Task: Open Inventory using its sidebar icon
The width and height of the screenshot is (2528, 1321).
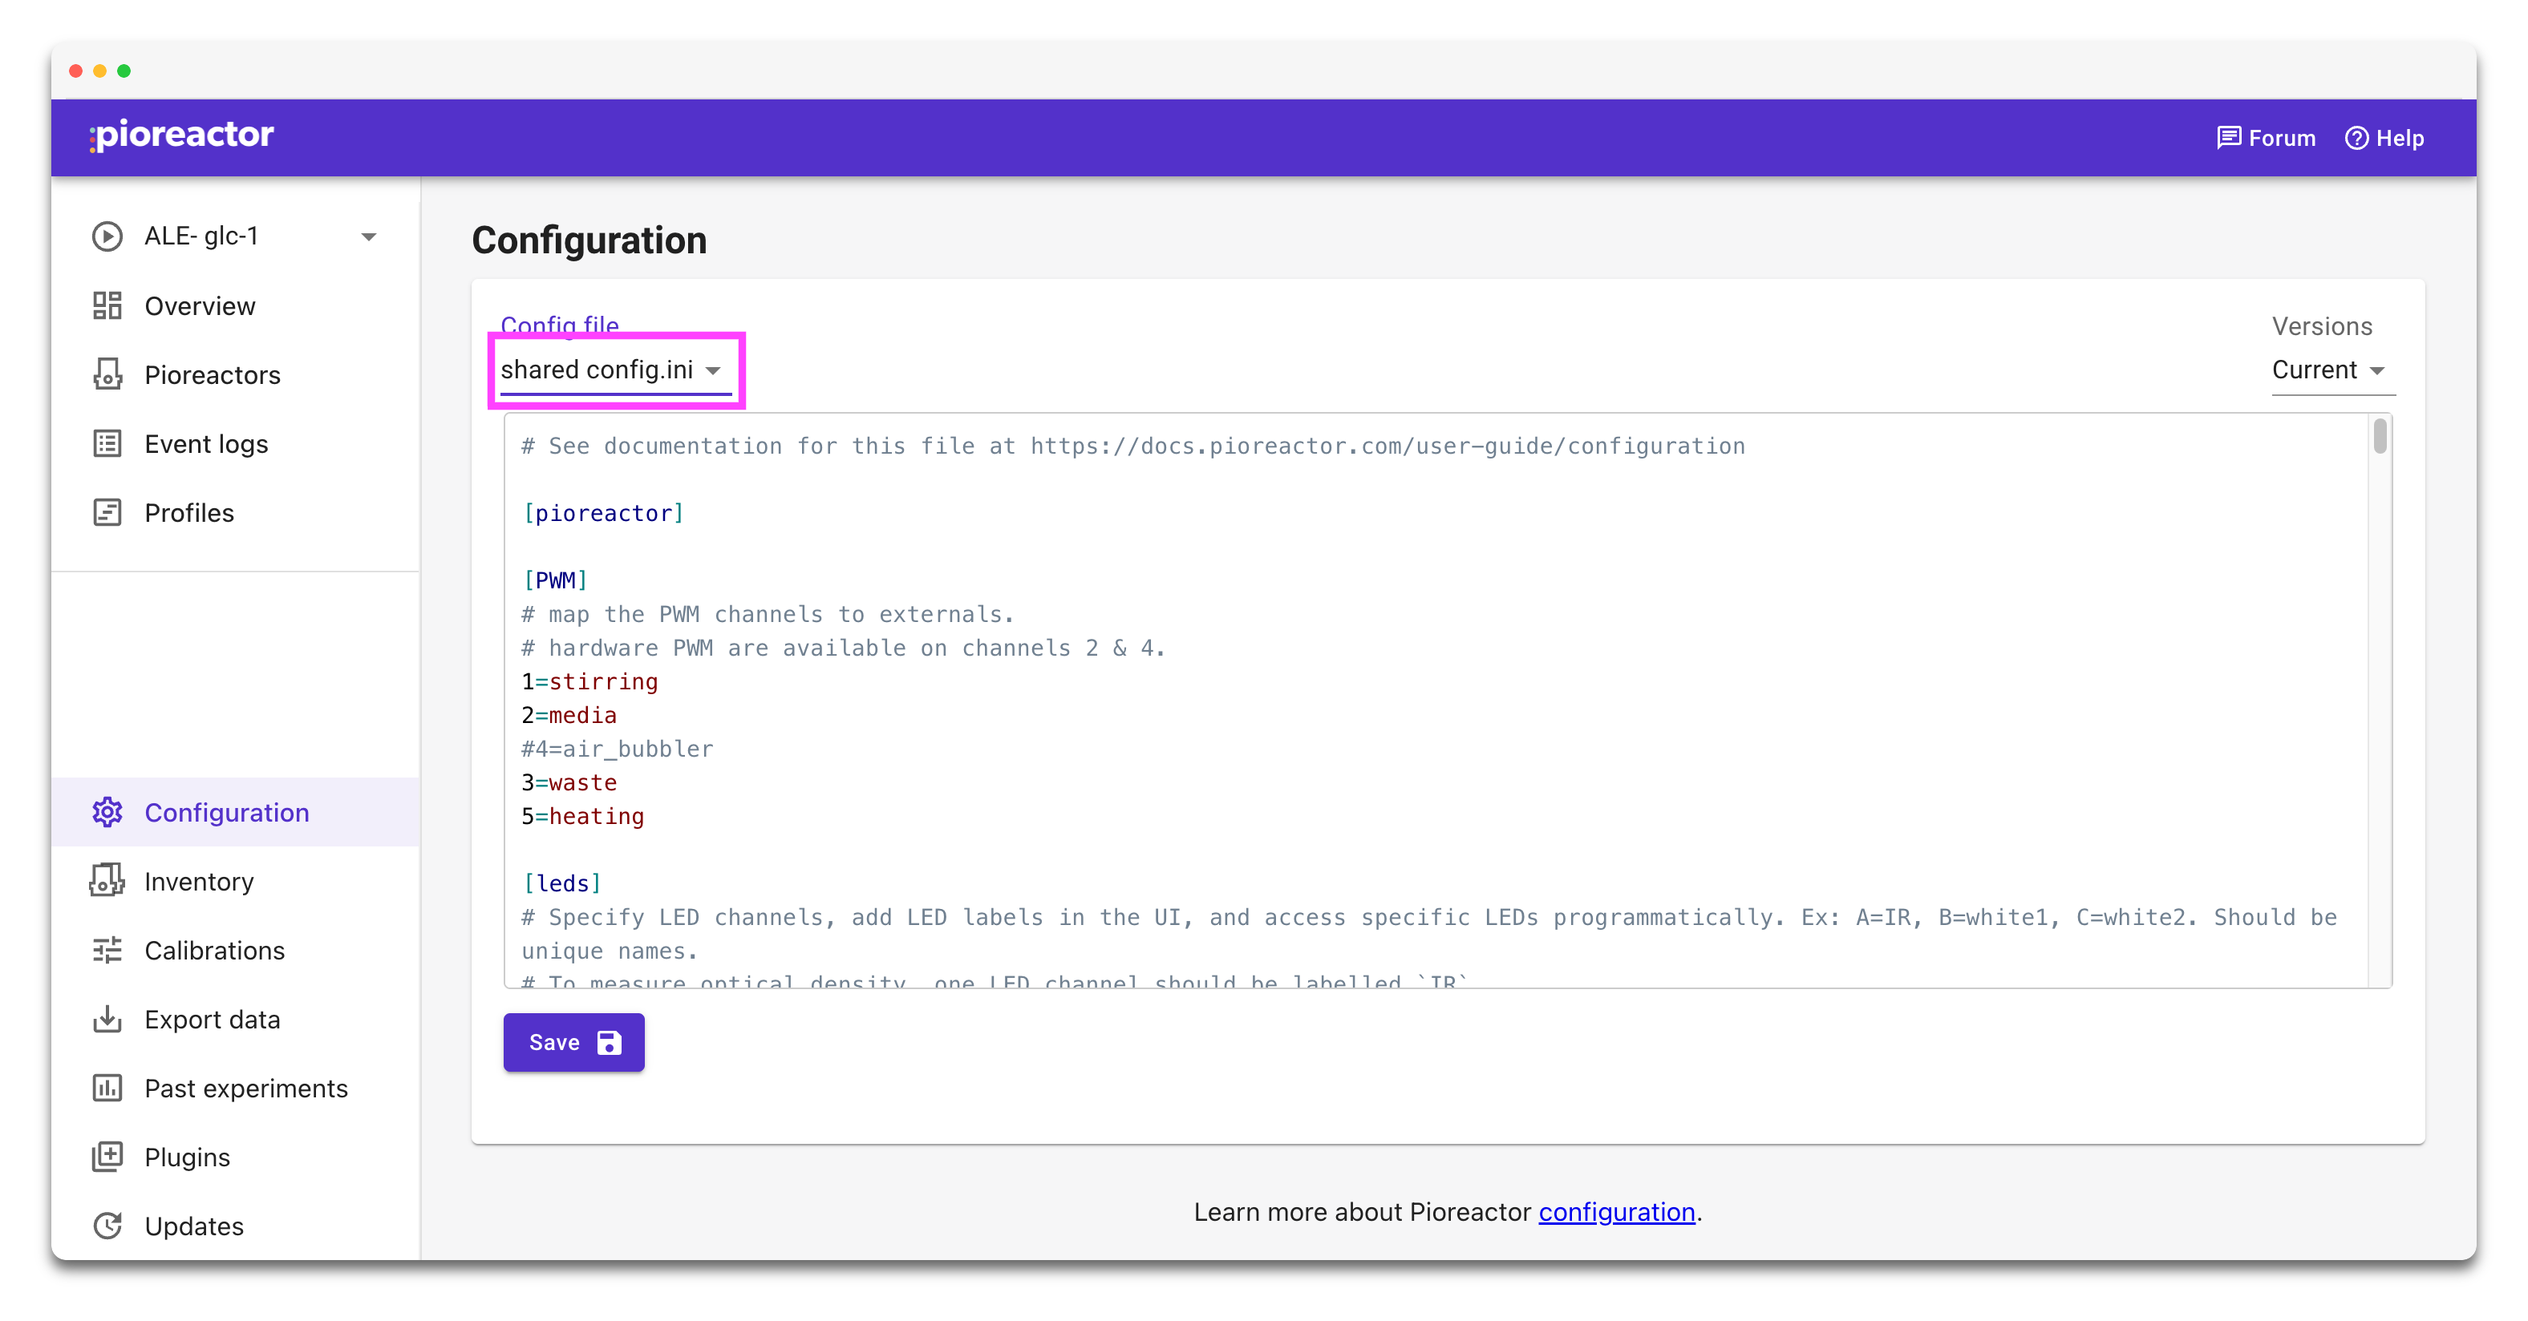Action: coord(108,881)
